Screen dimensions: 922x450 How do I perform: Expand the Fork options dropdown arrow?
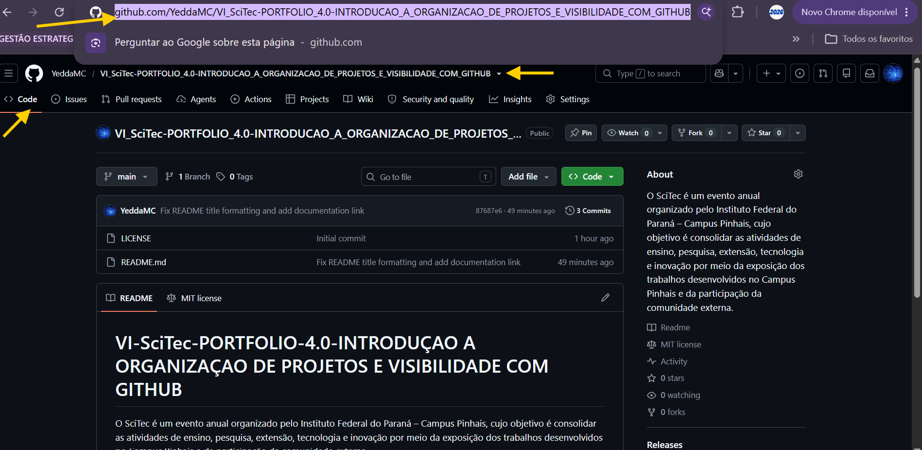click(729, 133)
